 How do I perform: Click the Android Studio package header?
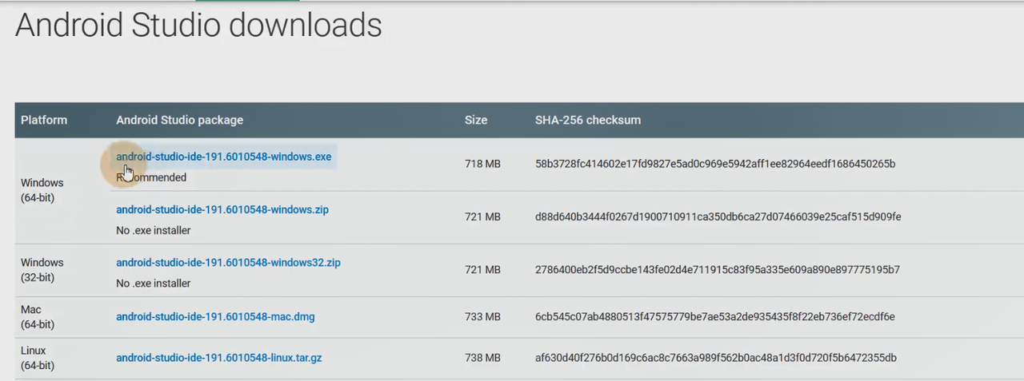click(179, 120)
